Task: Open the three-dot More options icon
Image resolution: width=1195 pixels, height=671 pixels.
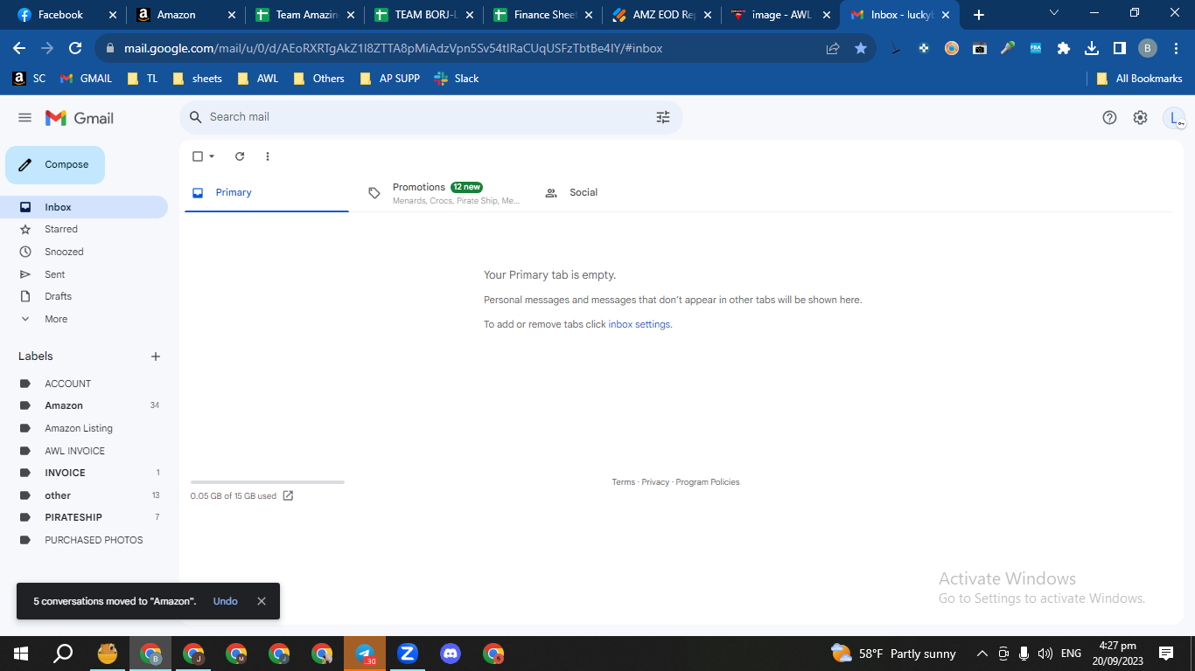Action: click(268, 156)
